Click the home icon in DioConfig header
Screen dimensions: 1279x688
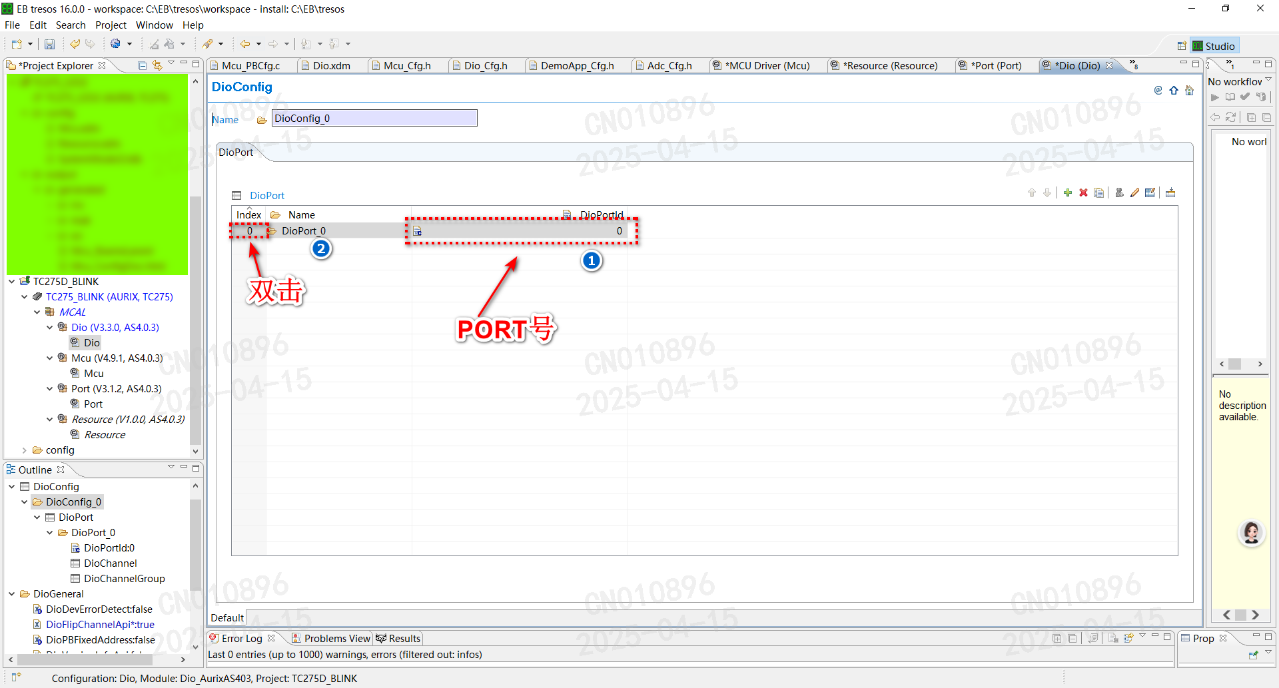[1190, 90]
